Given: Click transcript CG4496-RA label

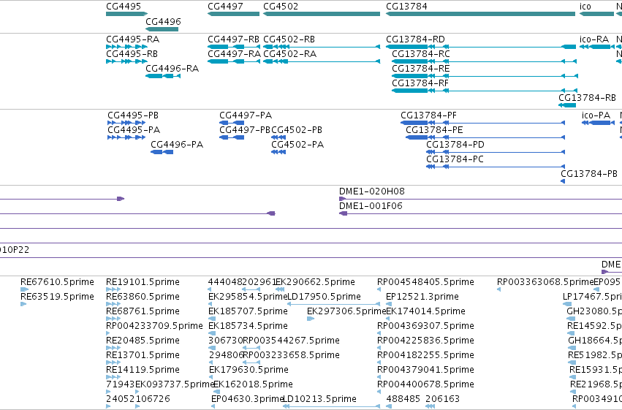Looking at the screenshot, I should [172, 68].
